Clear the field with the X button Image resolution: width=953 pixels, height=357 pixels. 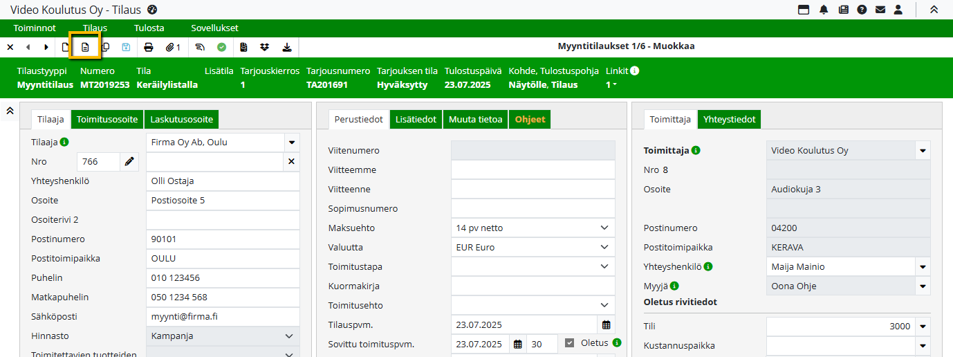[291, 161]
